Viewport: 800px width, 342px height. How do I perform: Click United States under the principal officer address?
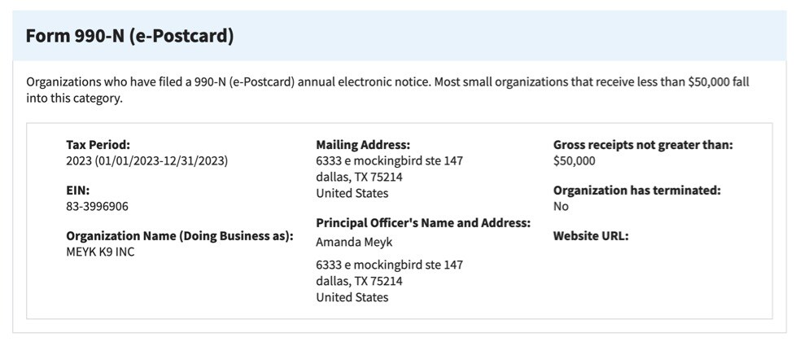352,297
